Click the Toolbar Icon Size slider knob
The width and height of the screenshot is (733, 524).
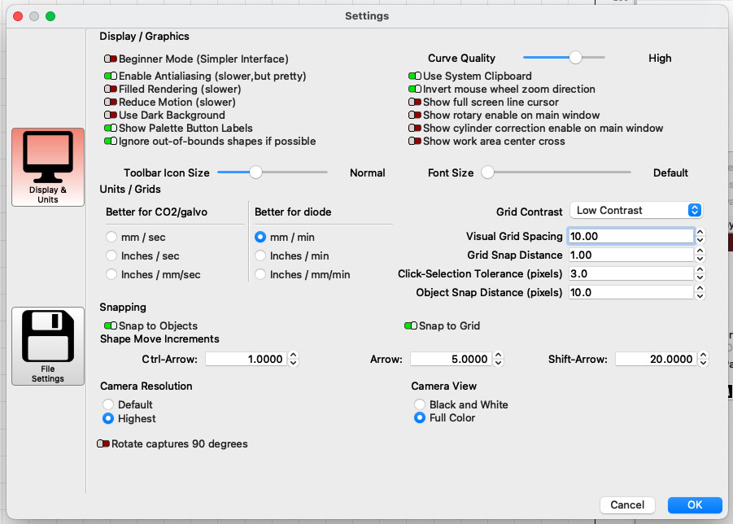click(x=255, y=172)
